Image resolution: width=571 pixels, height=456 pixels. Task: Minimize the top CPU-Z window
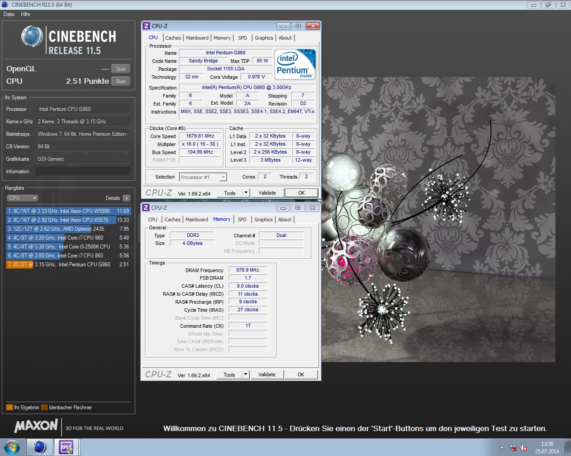point(283,26)
